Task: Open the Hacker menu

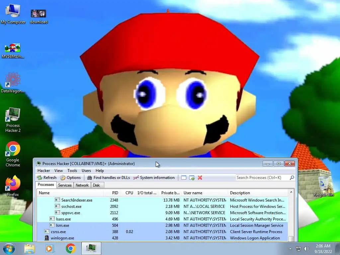Action: click(x=43, y=171)
